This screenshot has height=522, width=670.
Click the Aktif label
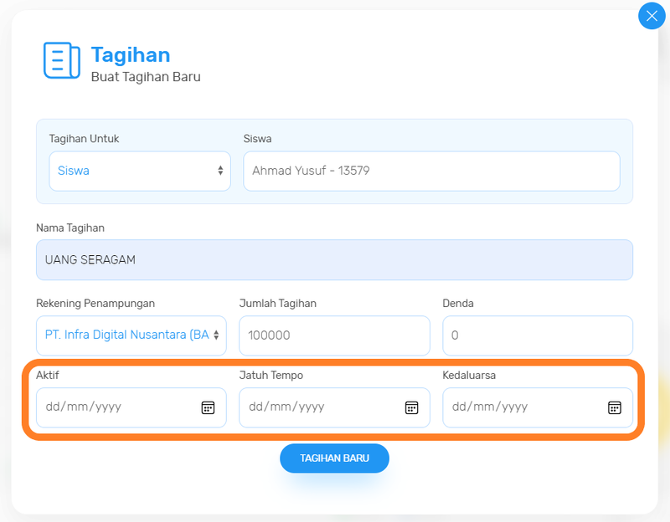[48, 375]
